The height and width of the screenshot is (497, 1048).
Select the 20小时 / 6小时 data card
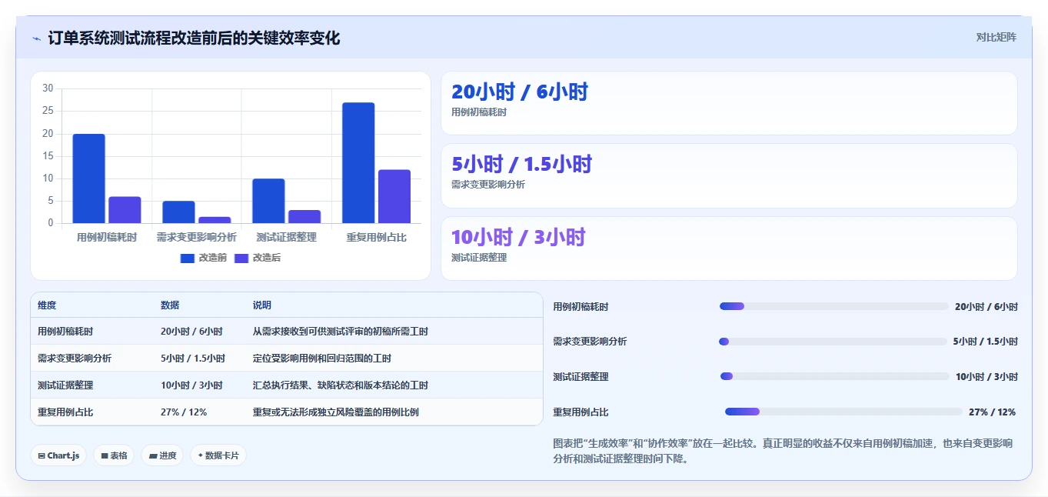pos(729,103)
